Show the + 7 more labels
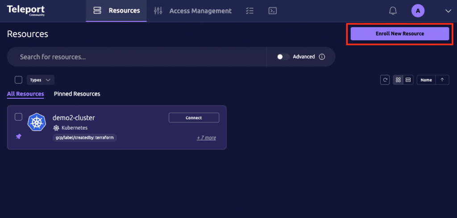 206,138
